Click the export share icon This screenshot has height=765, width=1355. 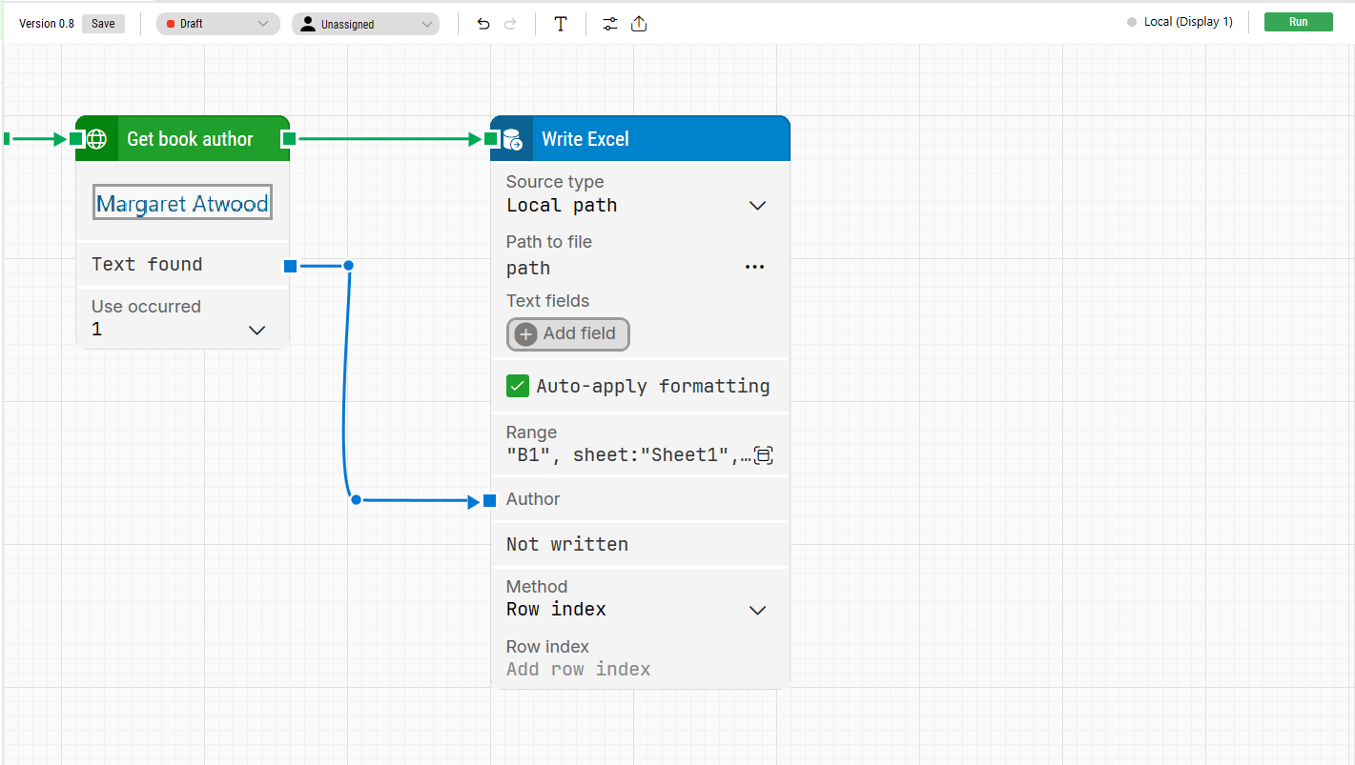click(639, 24)
